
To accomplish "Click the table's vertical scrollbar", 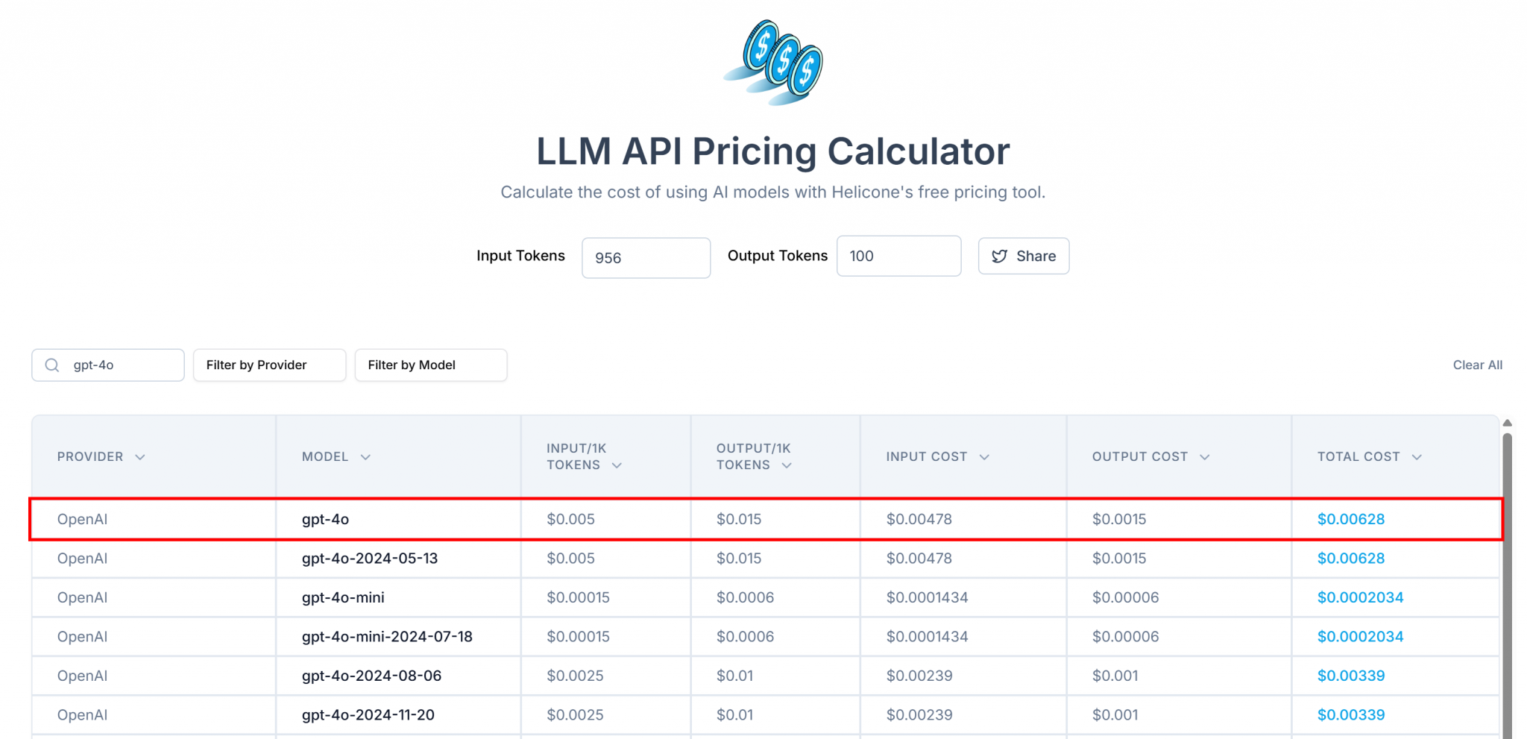I will pyautogui.click(x=1507, y=582).
